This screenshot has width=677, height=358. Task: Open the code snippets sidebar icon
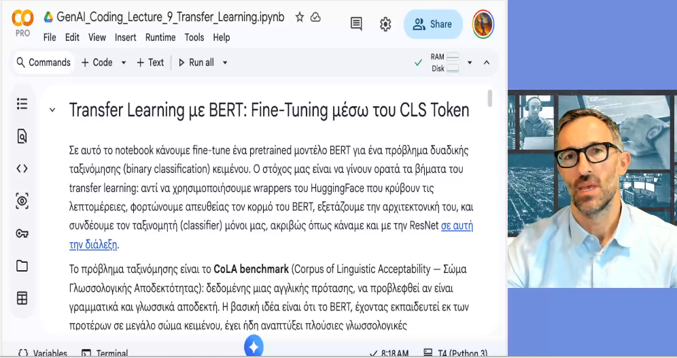coord(22,169)
